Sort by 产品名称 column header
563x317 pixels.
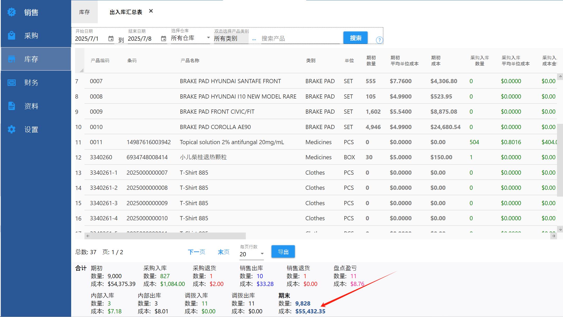pos(190,60)
